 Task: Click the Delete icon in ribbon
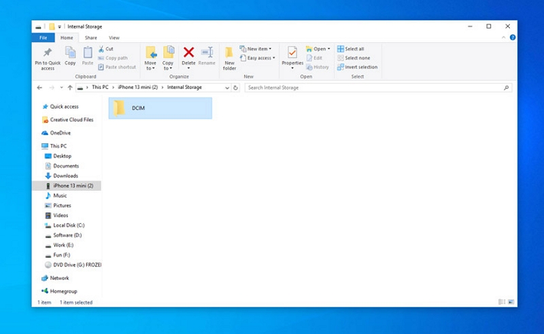pos(188,53)
